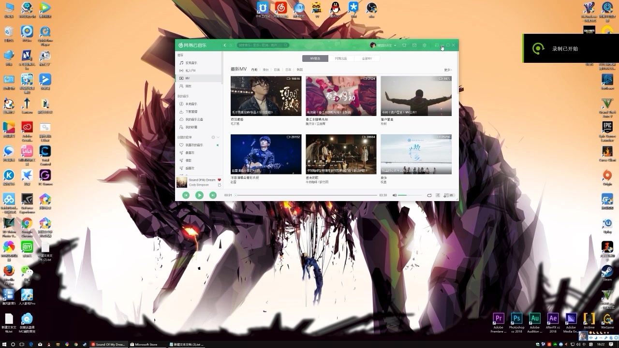Open the skin (T-shirt) icon
619x348 pixels.
[404, 45]
